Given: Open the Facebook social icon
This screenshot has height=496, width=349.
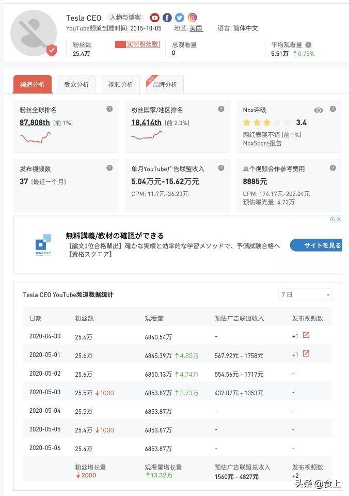Looking at the screenshot, I should point(167,18).
